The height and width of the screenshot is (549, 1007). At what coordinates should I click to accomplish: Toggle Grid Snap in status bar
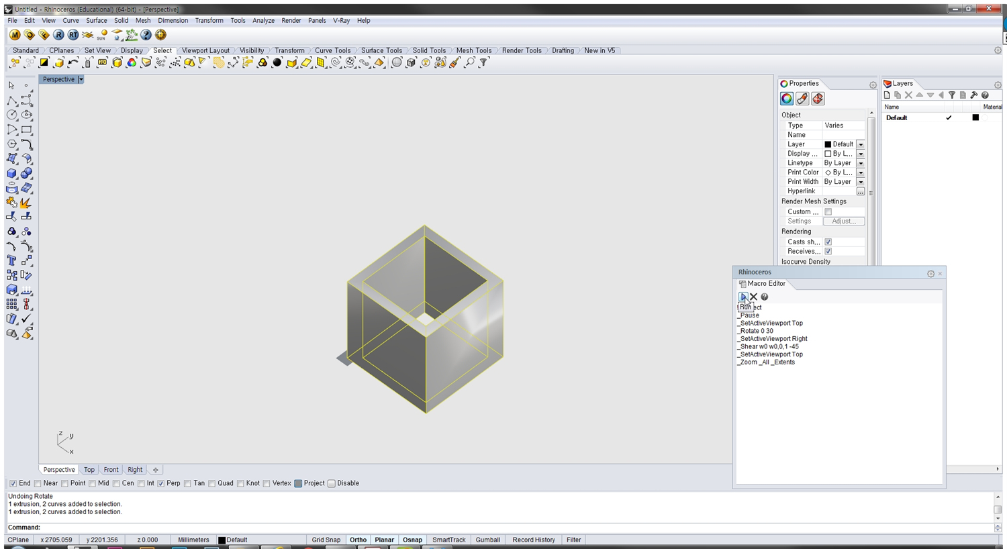[326, 540]
